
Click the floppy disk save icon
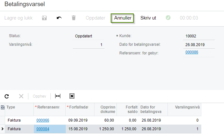[x=44, y=18]
